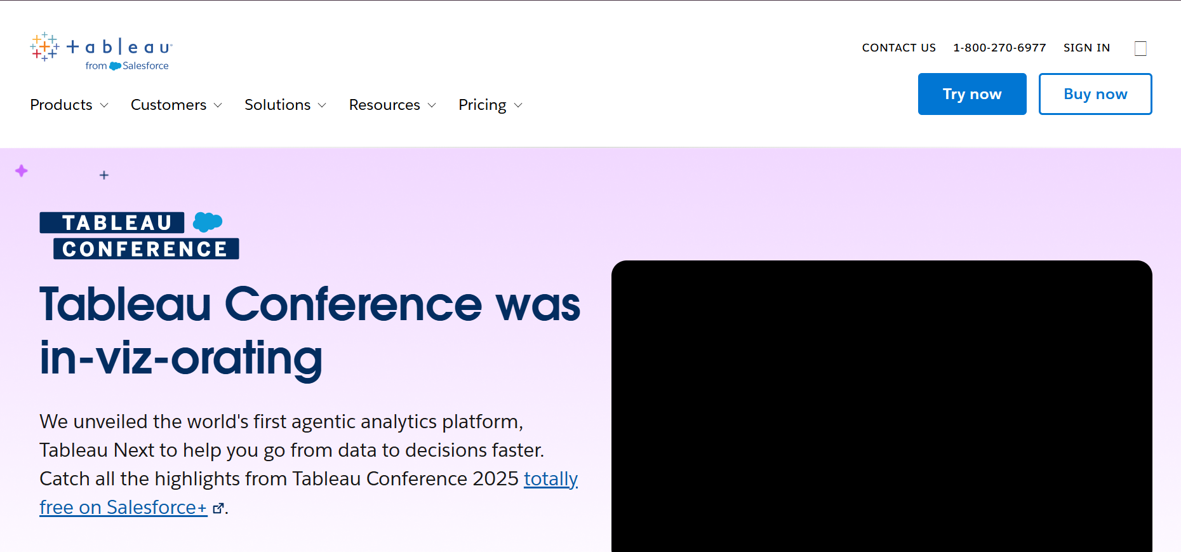Click the Buy now button
The height and width of the screenshot is (552, 1181).
pos(1095,94)
